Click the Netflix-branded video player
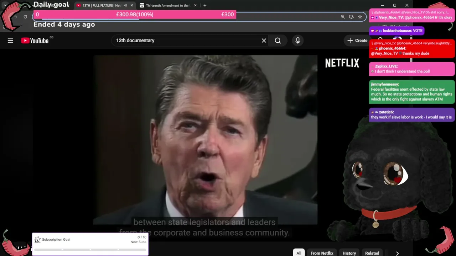The width and height of the screenshot is (456, 256). 206,140
